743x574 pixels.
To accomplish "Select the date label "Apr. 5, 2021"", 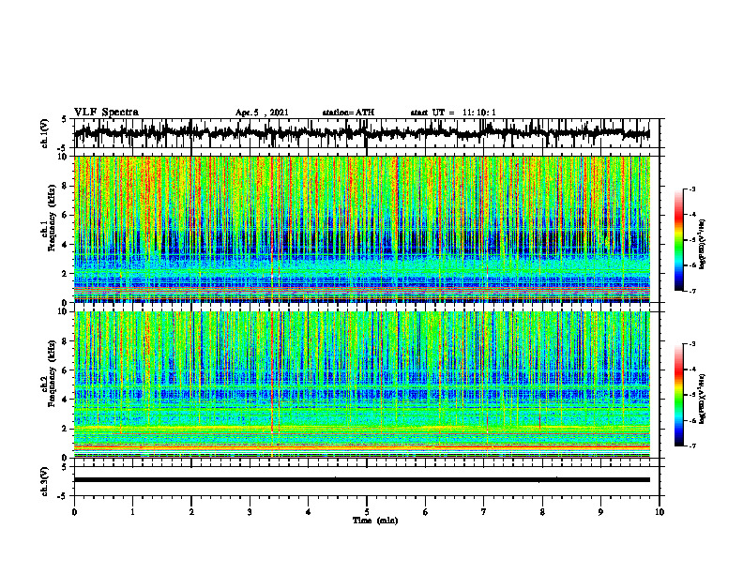I will point(262,113).
